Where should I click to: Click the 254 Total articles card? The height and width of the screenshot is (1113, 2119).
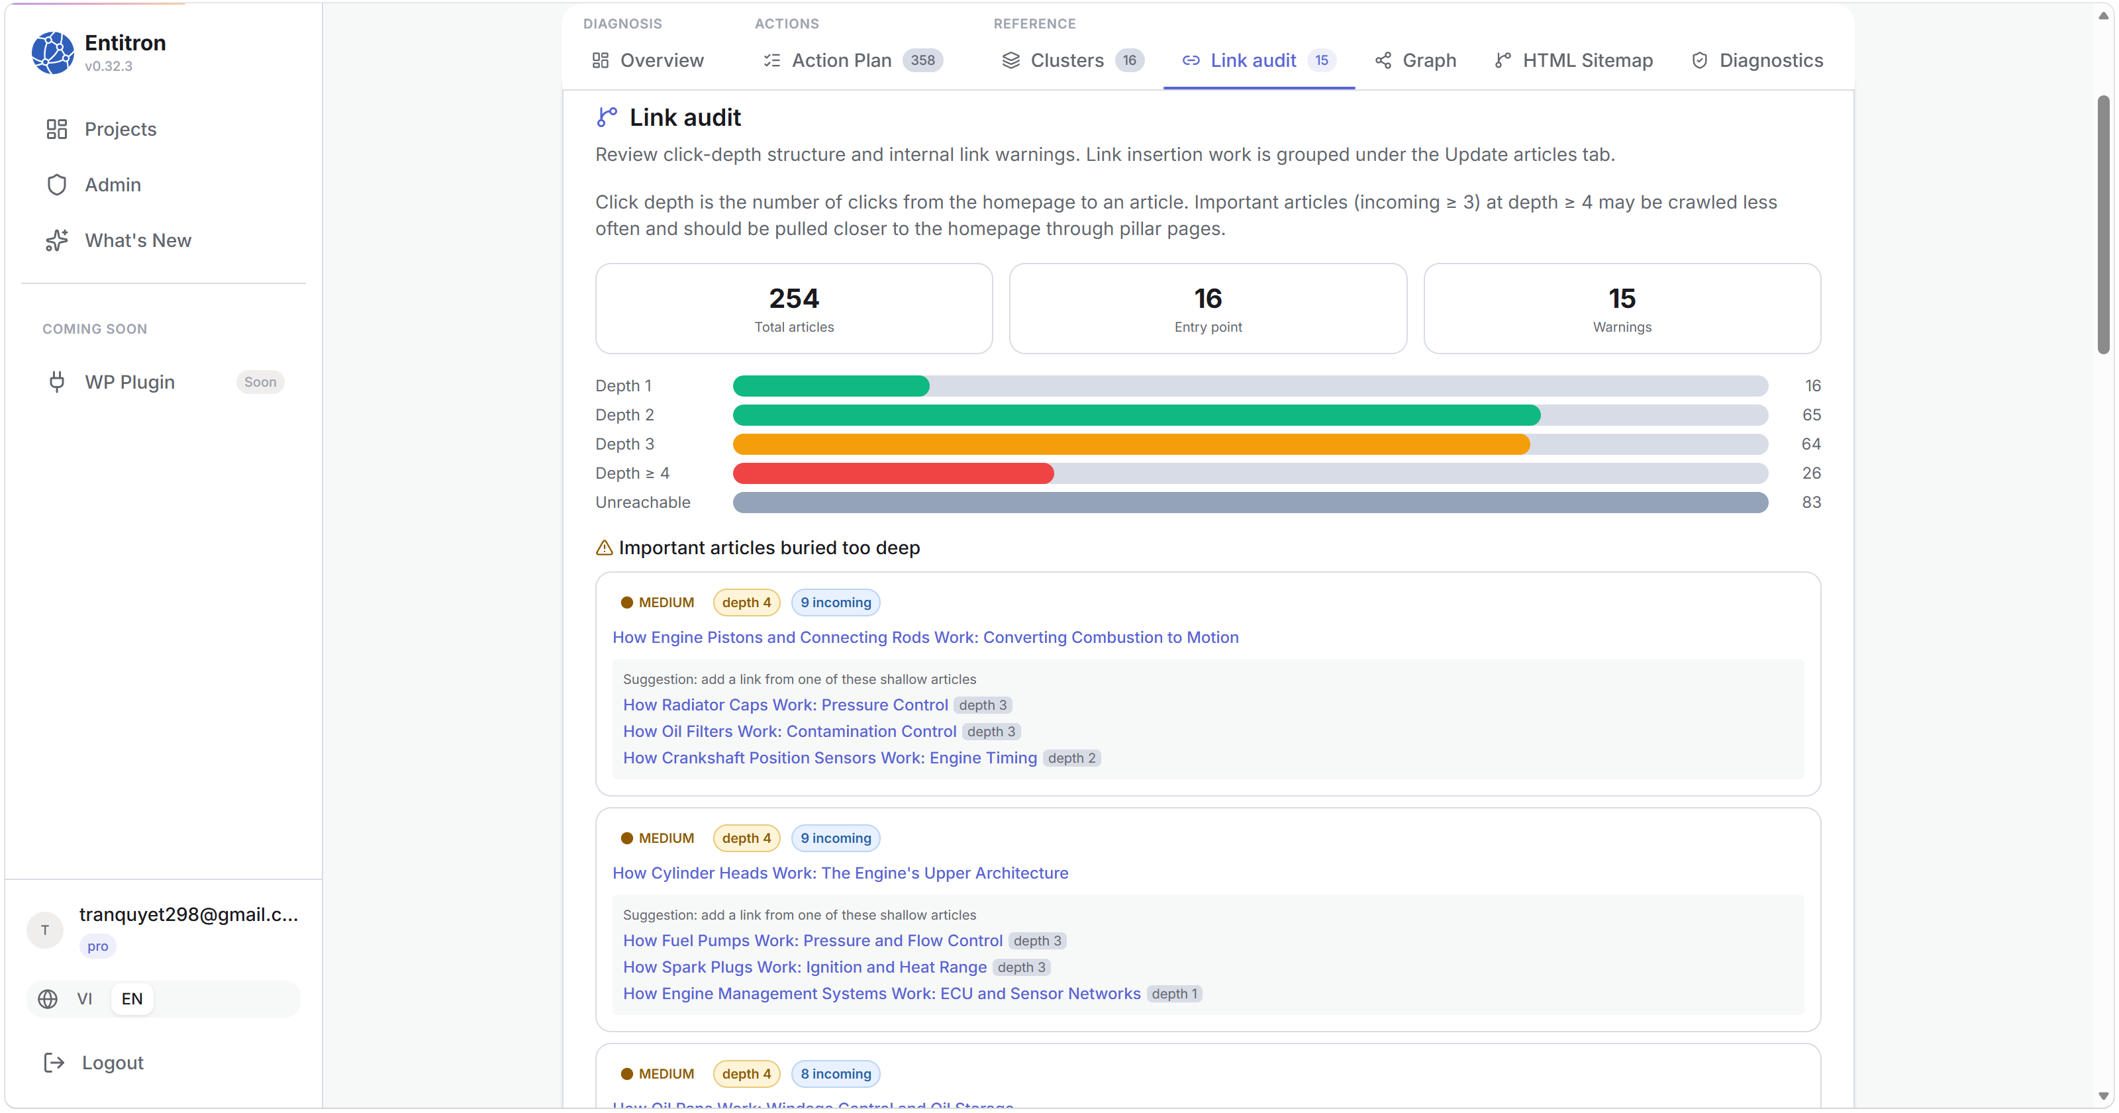(x=794, y=309)
